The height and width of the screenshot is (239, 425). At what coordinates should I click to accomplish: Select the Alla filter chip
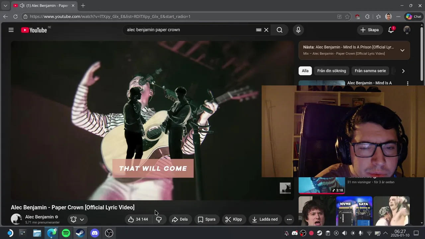click(x=305, y=71)
